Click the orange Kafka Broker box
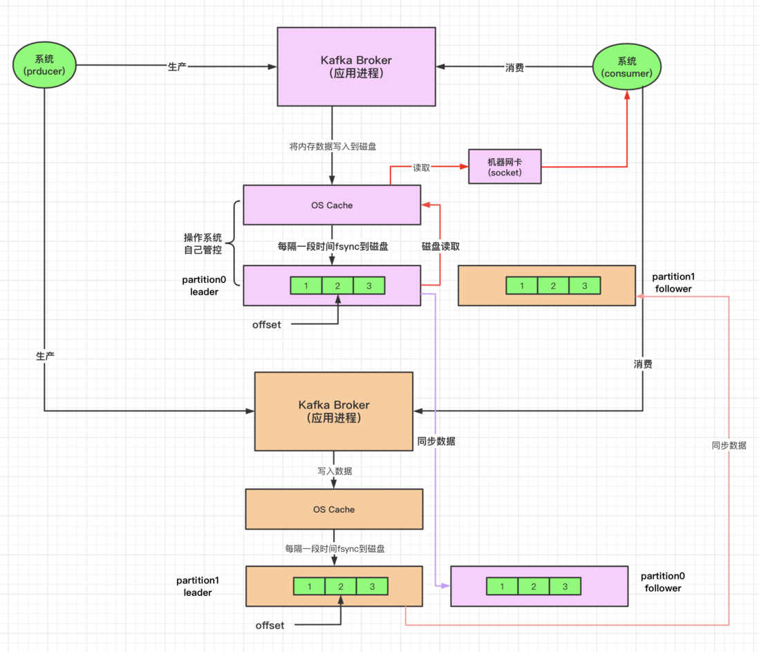Viewport: 759px width, 652px height. coord(334,411)
